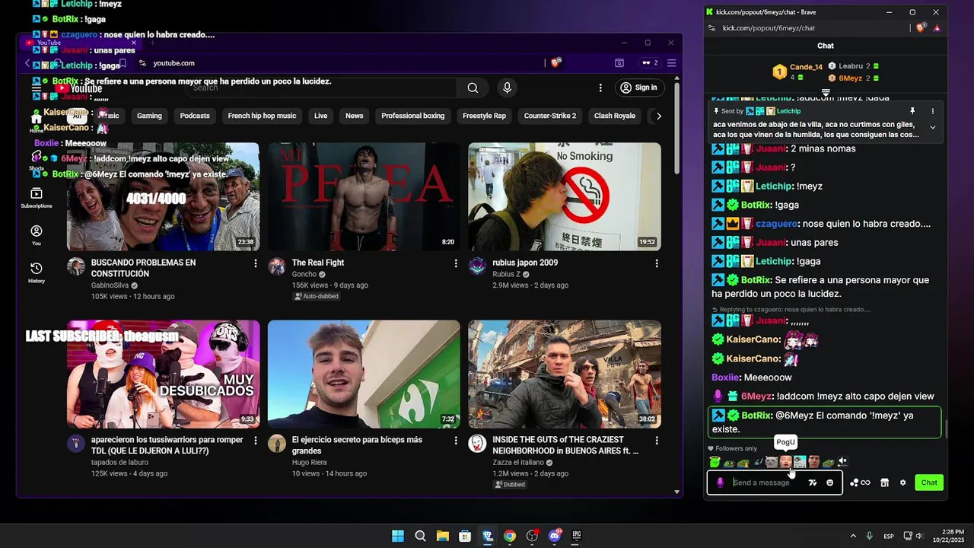This screenshot has width=974, height=548.
Task: Open The Real Fight video thumbnail
Action: (364, 196)
